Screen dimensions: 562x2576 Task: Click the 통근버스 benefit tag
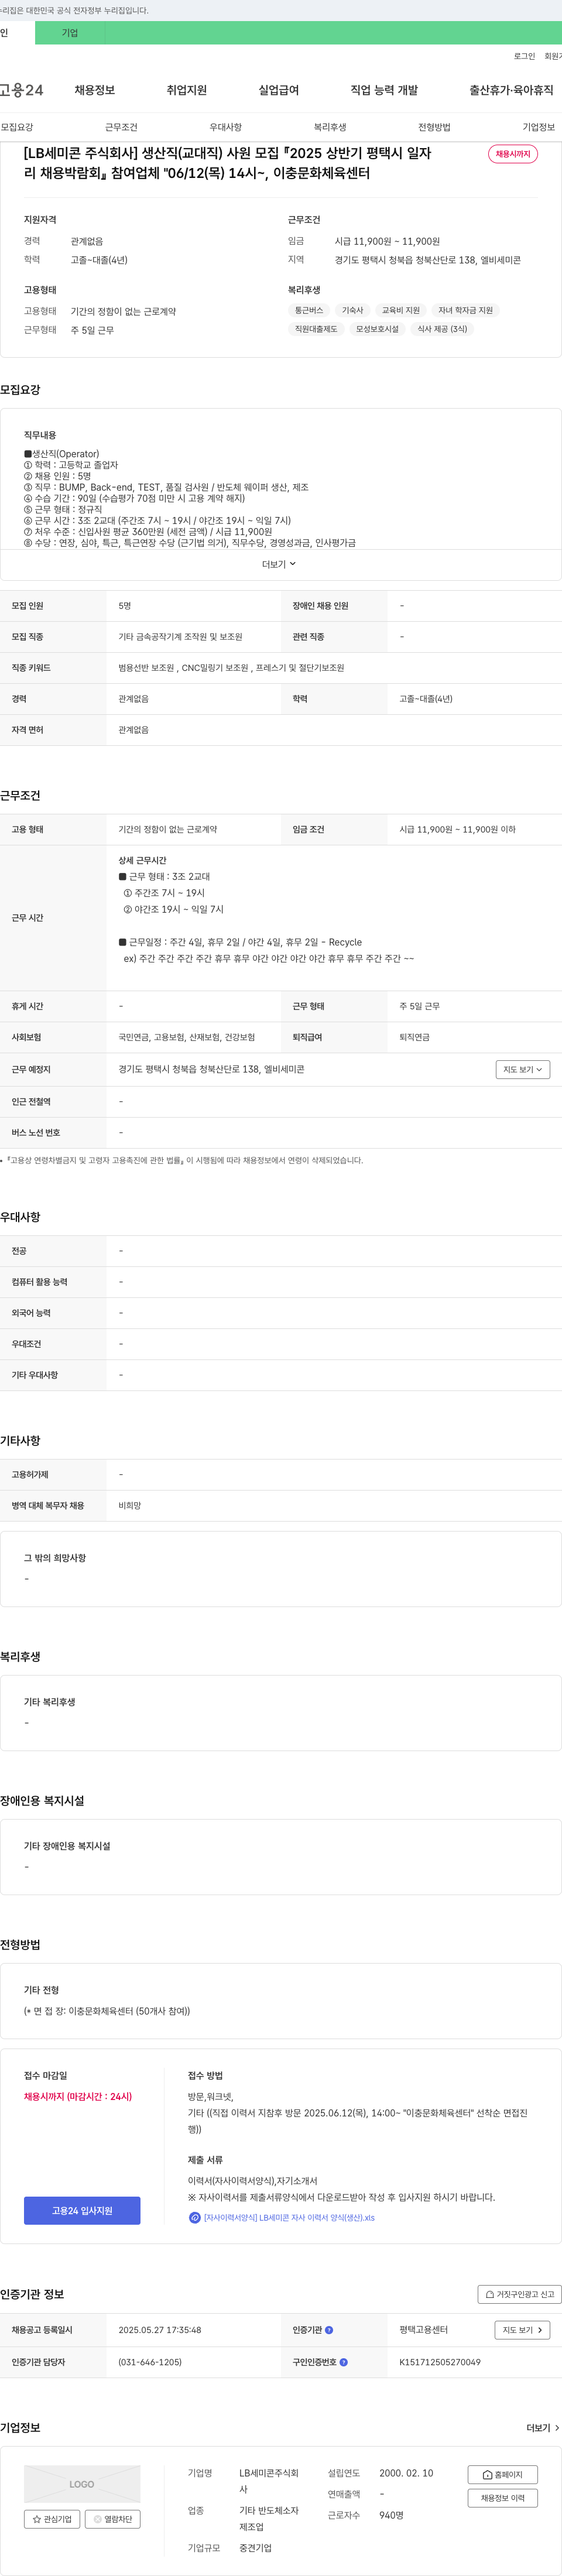pos(309,310)
